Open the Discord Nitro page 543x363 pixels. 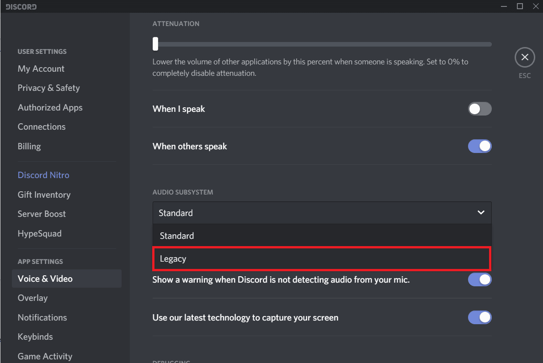coord(43,175)
